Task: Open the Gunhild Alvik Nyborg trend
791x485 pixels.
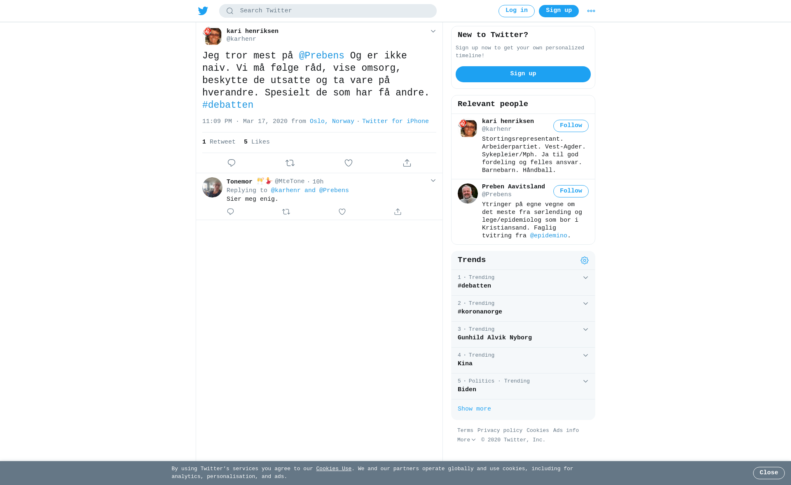Action: coord(495,338)
